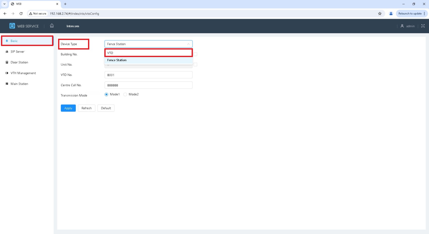Click the browser address bar URL

(x=74, y=14)
